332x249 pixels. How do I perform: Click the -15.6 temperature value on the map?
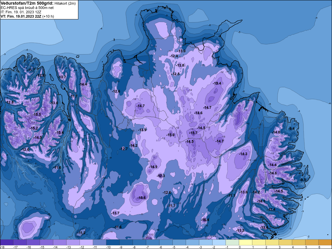click(x=142, y=198)
